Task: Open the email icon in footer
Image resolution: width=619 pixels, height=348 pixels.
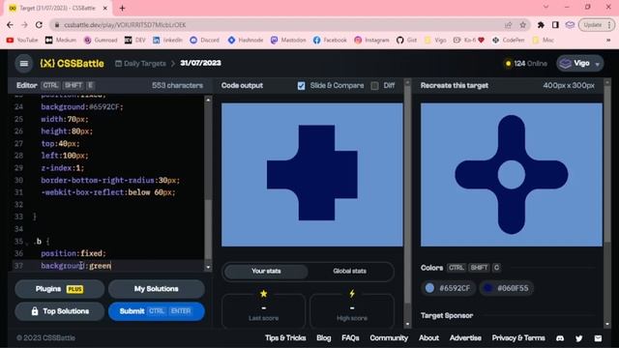Action: pyautogui.click(x=598, y=338)
